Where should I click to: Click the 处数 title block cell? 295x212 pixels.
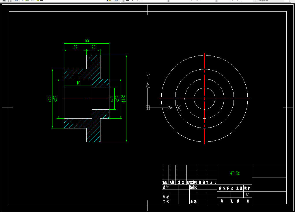click(172, 182)
